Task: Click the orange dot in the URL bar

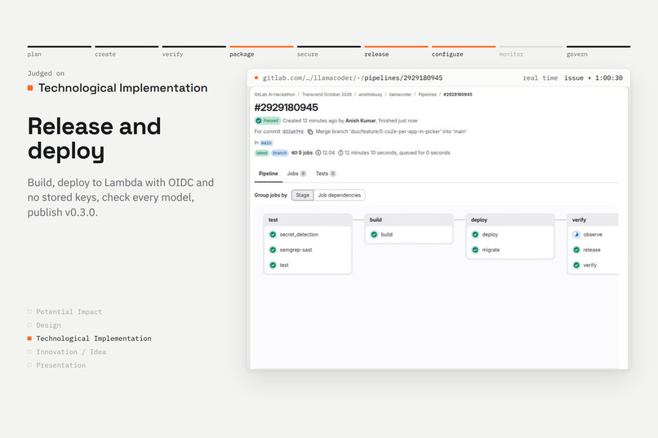Action: tap(256, 77)
